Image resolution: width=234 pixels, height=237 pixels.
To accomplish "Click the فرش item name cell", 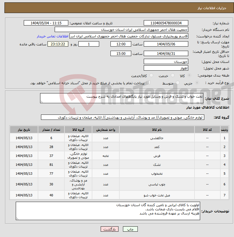I will tap(157, 156).
